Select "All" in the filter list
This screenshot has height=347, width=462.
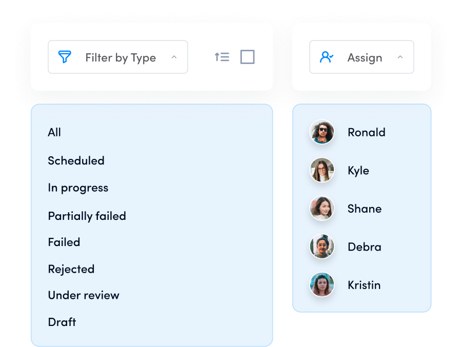click(54, 132)
